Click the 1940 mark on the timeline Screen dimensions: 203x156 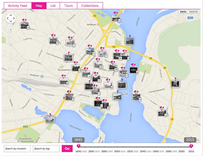tap(143, 152)
